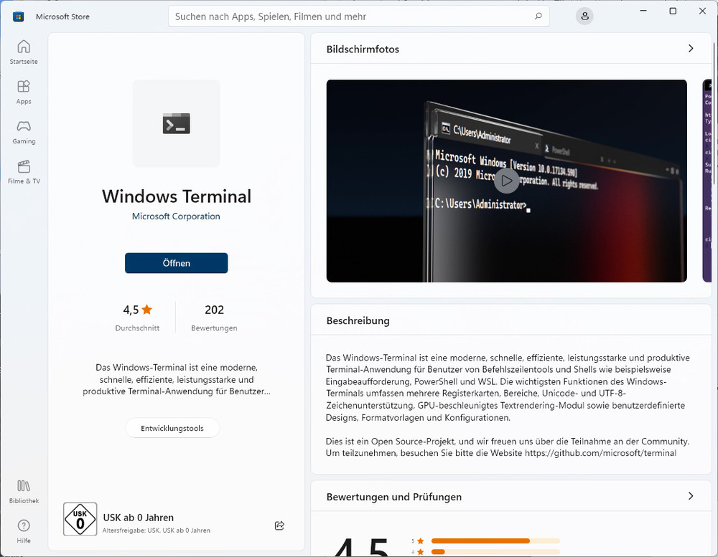Click the Entwicklungstools category tag

point(172,428)
